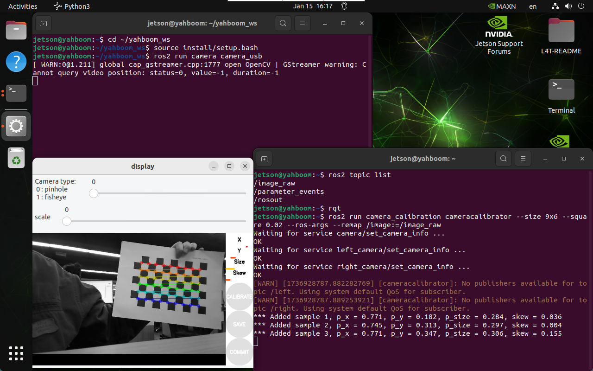
Task: Click the CALIBRATE button in display window
Action: 240,296
